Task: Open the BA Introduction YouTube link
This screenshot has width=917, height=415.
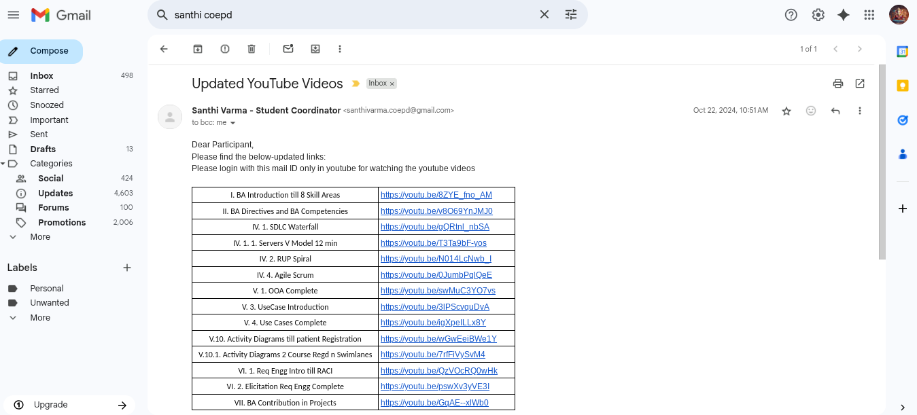Action: pos(436,195)
